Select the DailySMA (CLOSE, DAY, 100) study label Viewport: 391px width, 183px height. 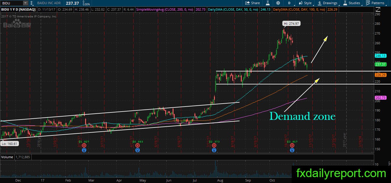click(299, 9)
